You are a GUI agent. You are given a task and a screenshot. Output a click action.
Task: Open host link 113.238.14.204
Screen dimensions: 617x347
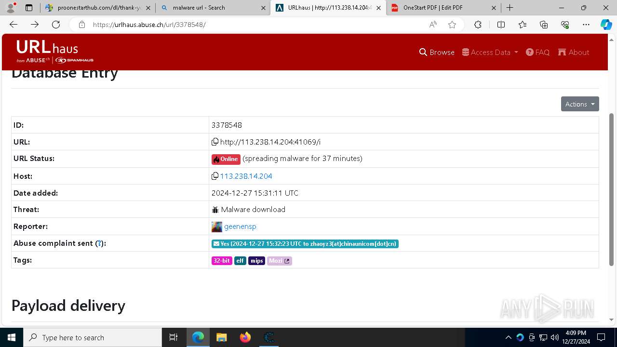[246, 176]
